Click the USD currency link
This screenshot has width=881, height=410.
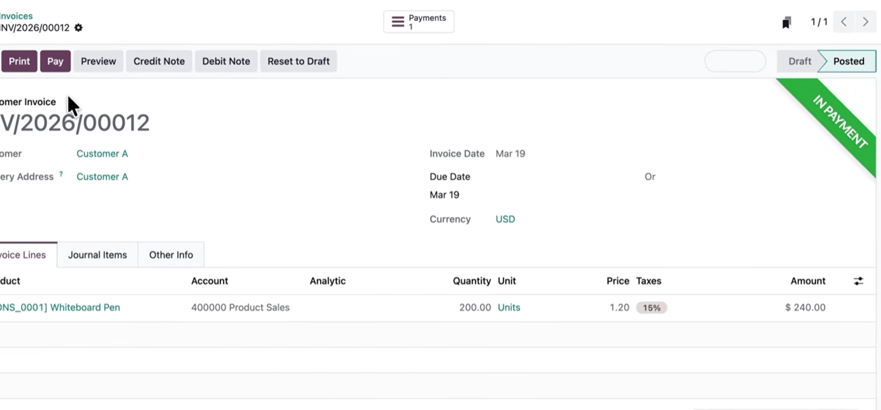click(505, 220)
